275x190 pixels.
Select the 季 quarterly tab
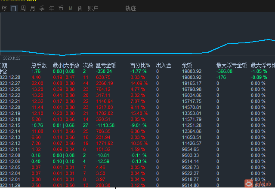point(42,8)
